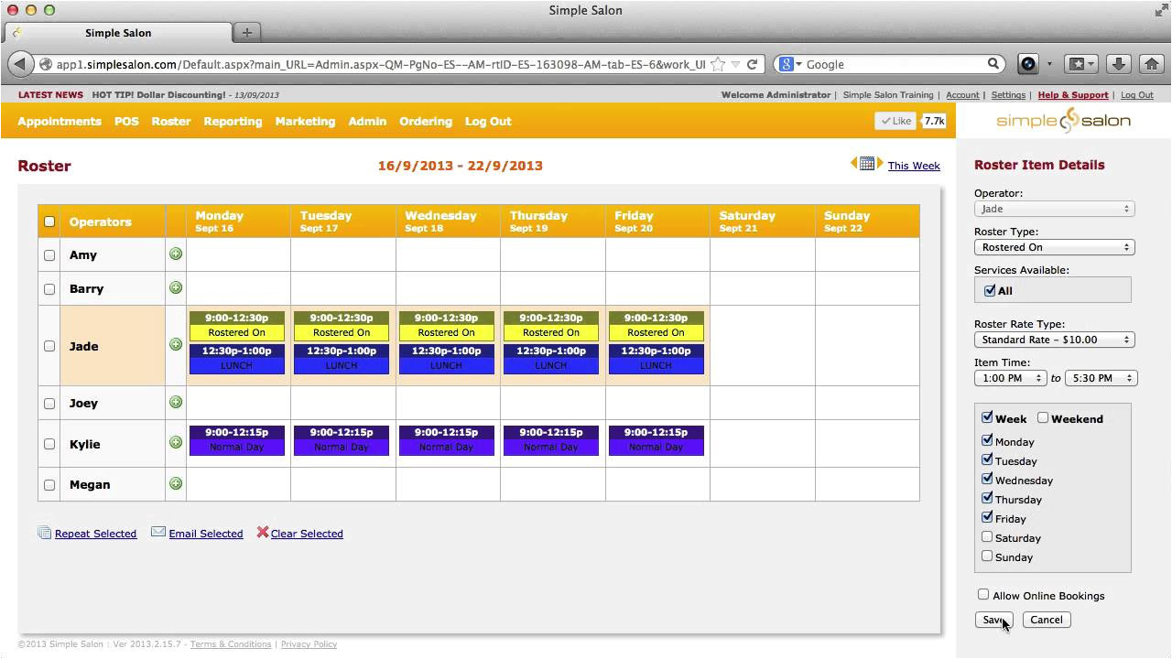Open the start time 1:00 PM dropdown
This screenshot has width=1172, height=659.
1010,378
